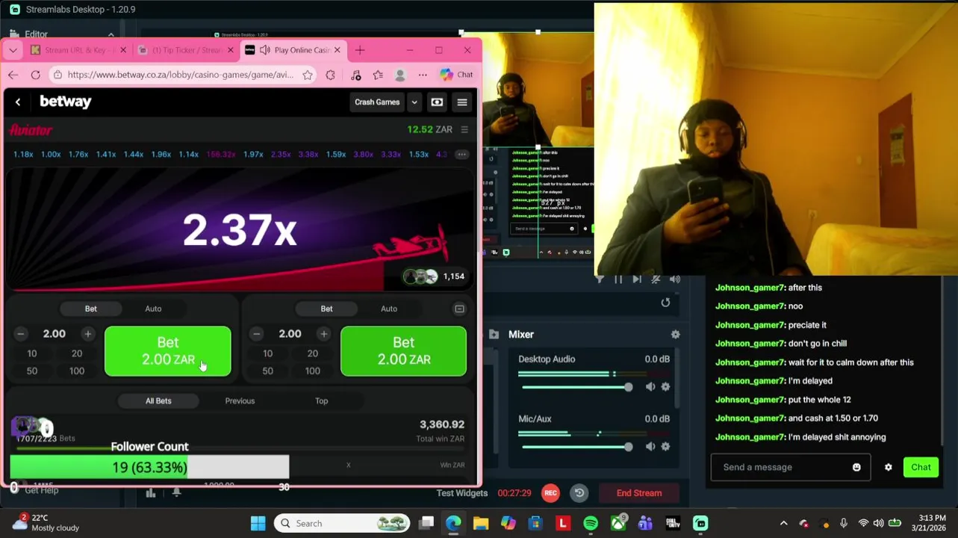Show more round history multipliers
Image resolution: width=958 pixels, height=538 pixels.
(461, 155)
